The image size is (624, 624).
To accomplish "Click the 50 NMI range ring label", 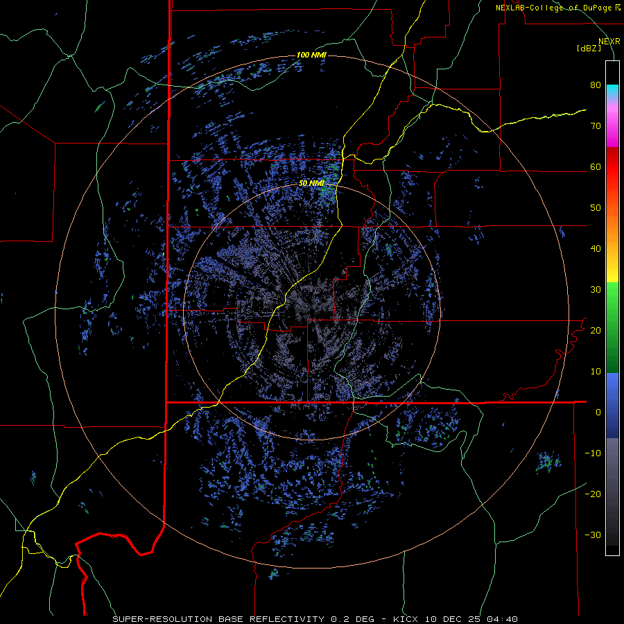I will (x=311, y=183).
